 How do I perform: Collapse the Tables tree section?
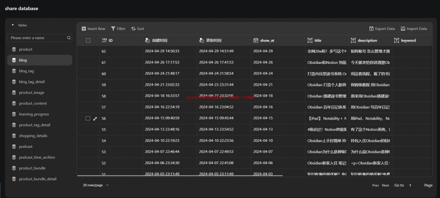[x=13, y=25]
